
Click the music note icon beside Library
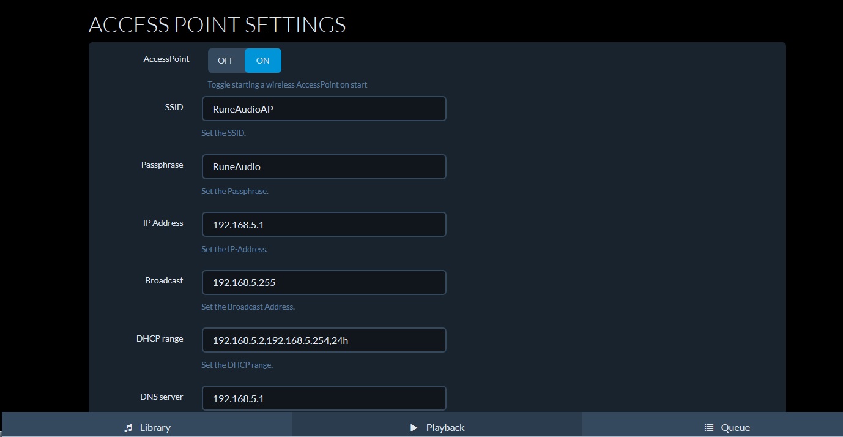click(x=128, y=428)
